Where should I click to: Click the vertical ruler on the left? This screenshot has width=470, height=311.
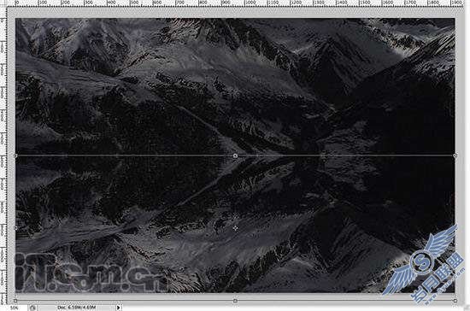pos(3,155)
